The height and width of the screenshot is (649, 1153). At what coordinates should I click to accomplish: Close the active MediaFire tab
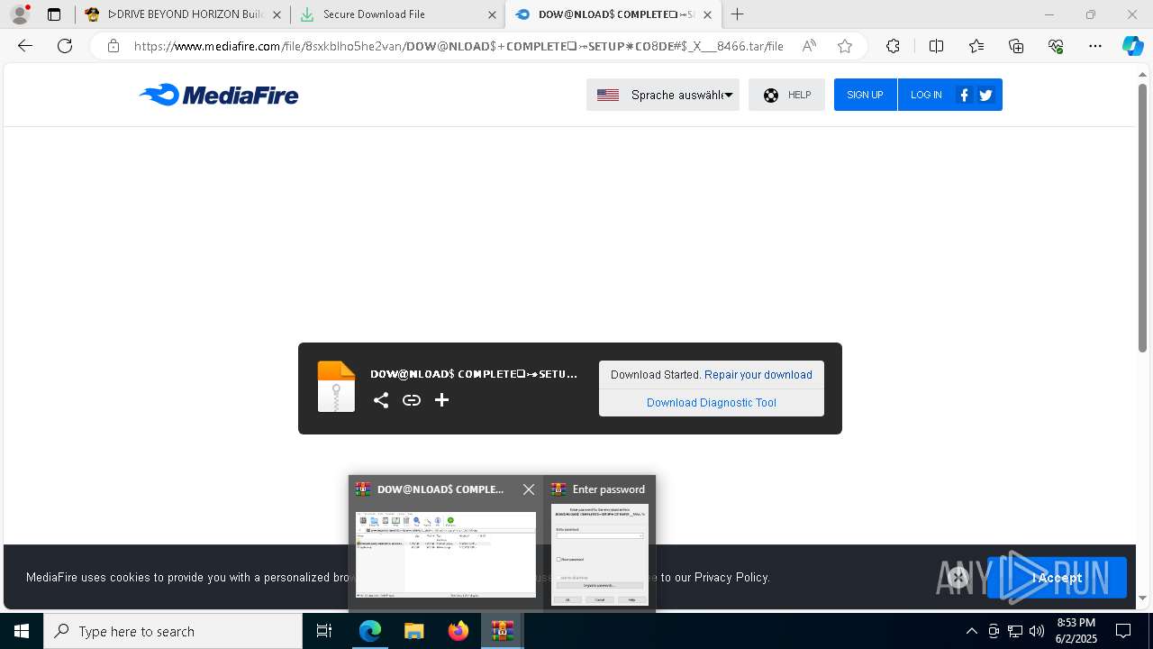tap(707, 14)
